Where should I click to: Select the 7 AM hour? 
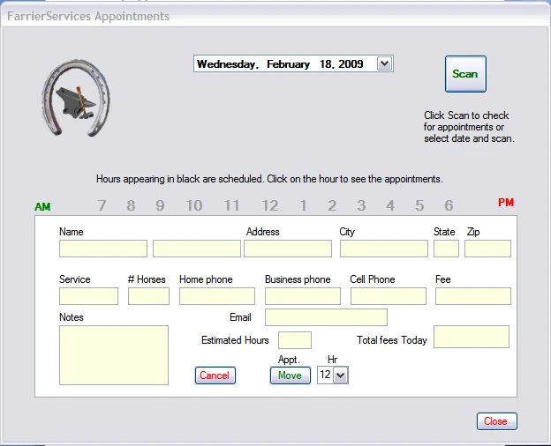(102, 205)
